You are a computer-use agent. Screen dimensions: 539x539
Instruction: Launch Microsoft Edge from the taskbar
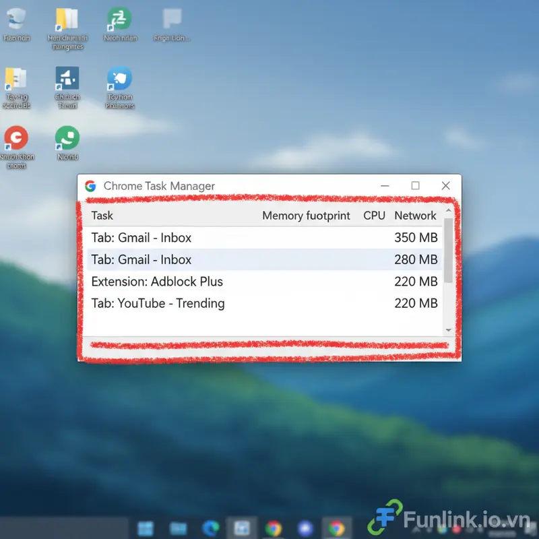pyautogui.click(x=211, y=528)
